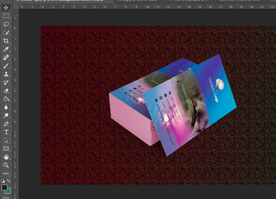276x199 pixels.
Task: Select the Horizontal Type tool
Action: (x=6, y=132)
